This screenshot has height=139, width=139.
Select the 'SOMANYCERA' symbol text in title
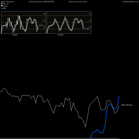[x=48, y=2]
